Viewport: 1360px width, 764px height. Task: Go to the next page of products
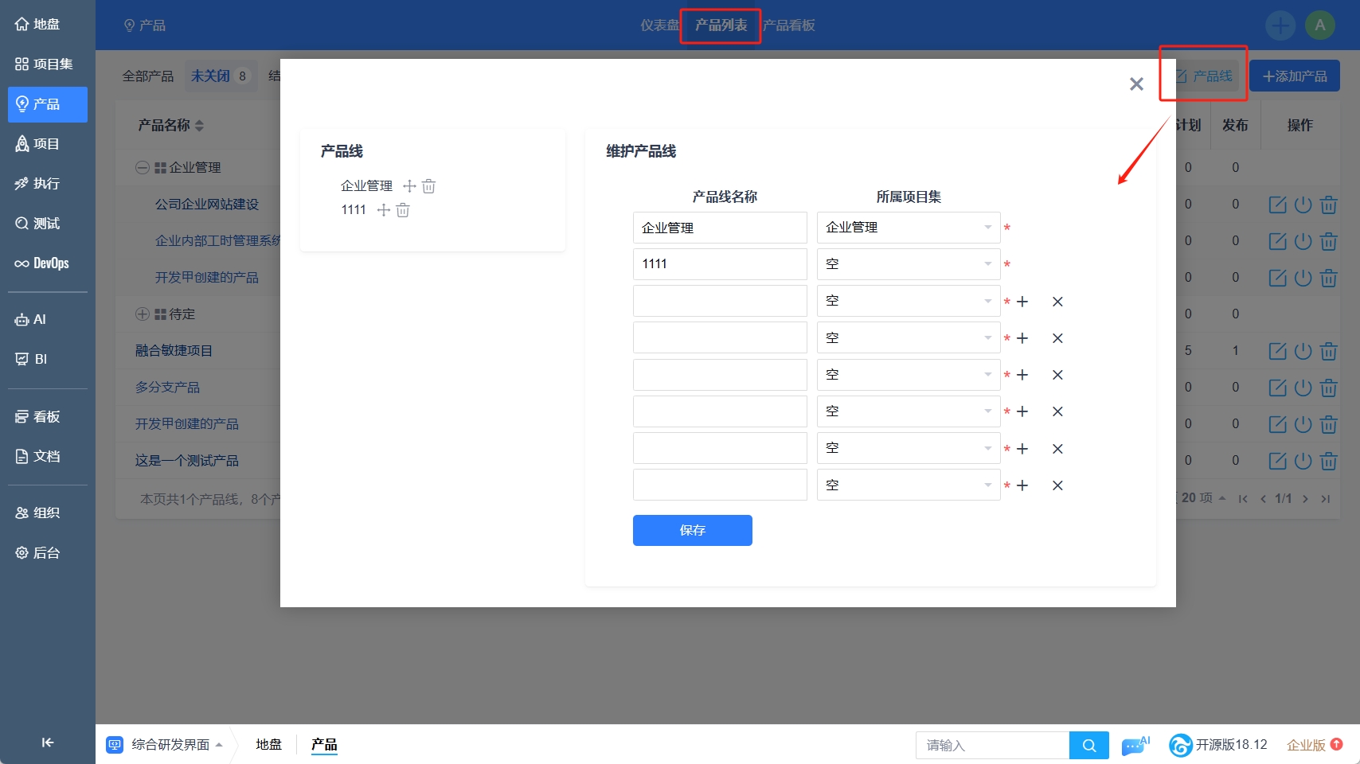[x=1305, y=499]
